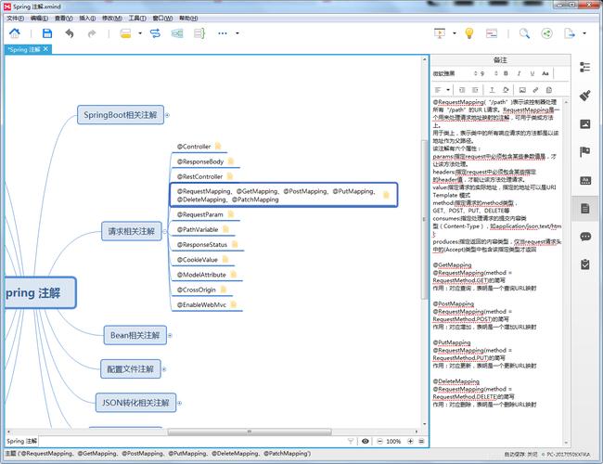Toggle the filter funnel in status bar

click(351, 442)
